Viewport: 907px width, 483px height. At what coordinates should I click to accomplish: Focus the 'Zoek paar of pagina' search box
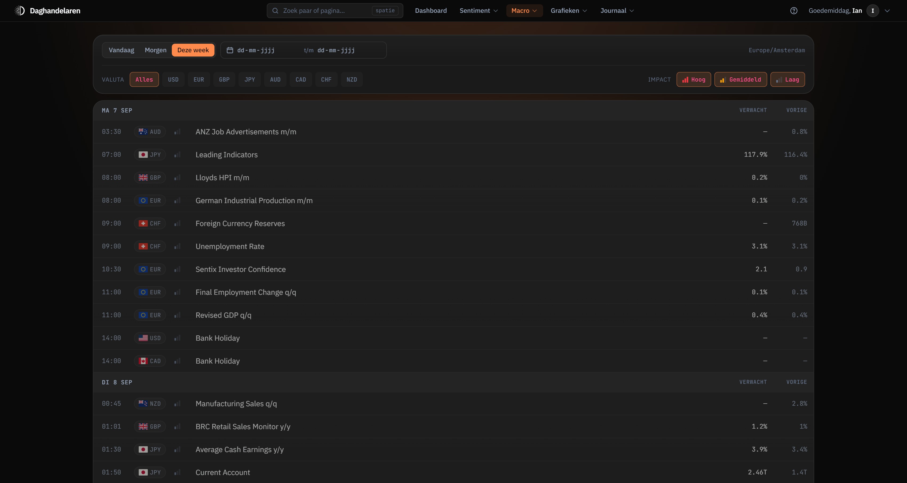click(x=335, y=11)
